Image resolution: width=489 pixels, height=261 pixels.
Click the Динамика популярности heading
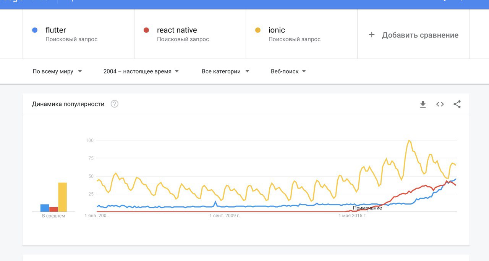[x=68, y=104]
